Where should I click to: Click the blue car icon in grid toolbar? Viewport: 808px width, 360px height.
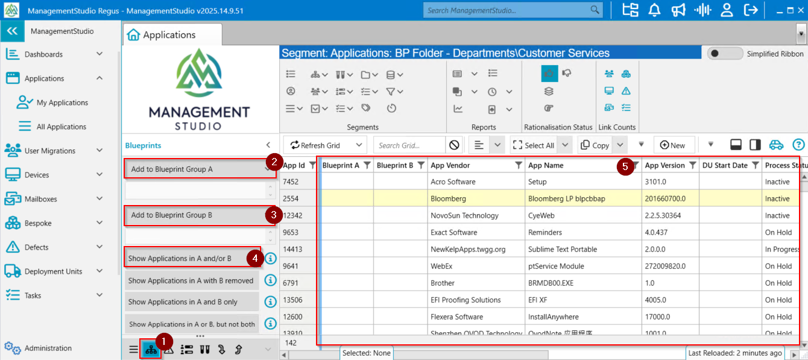pos(776,145)
